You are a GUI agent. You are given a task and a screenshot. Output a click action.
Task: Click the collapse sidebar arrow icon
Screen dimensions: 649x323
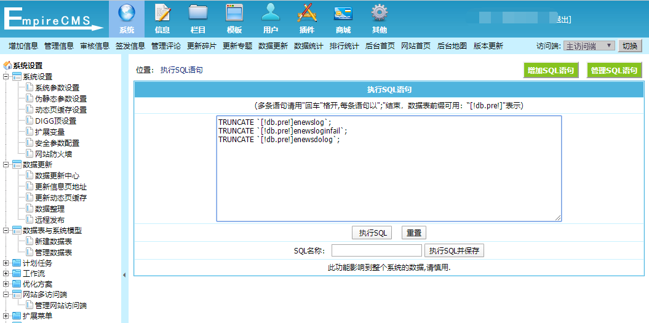point(124,274)
